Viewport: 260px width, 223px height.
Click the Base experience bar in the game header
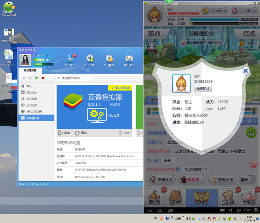(x=224, y=19)
